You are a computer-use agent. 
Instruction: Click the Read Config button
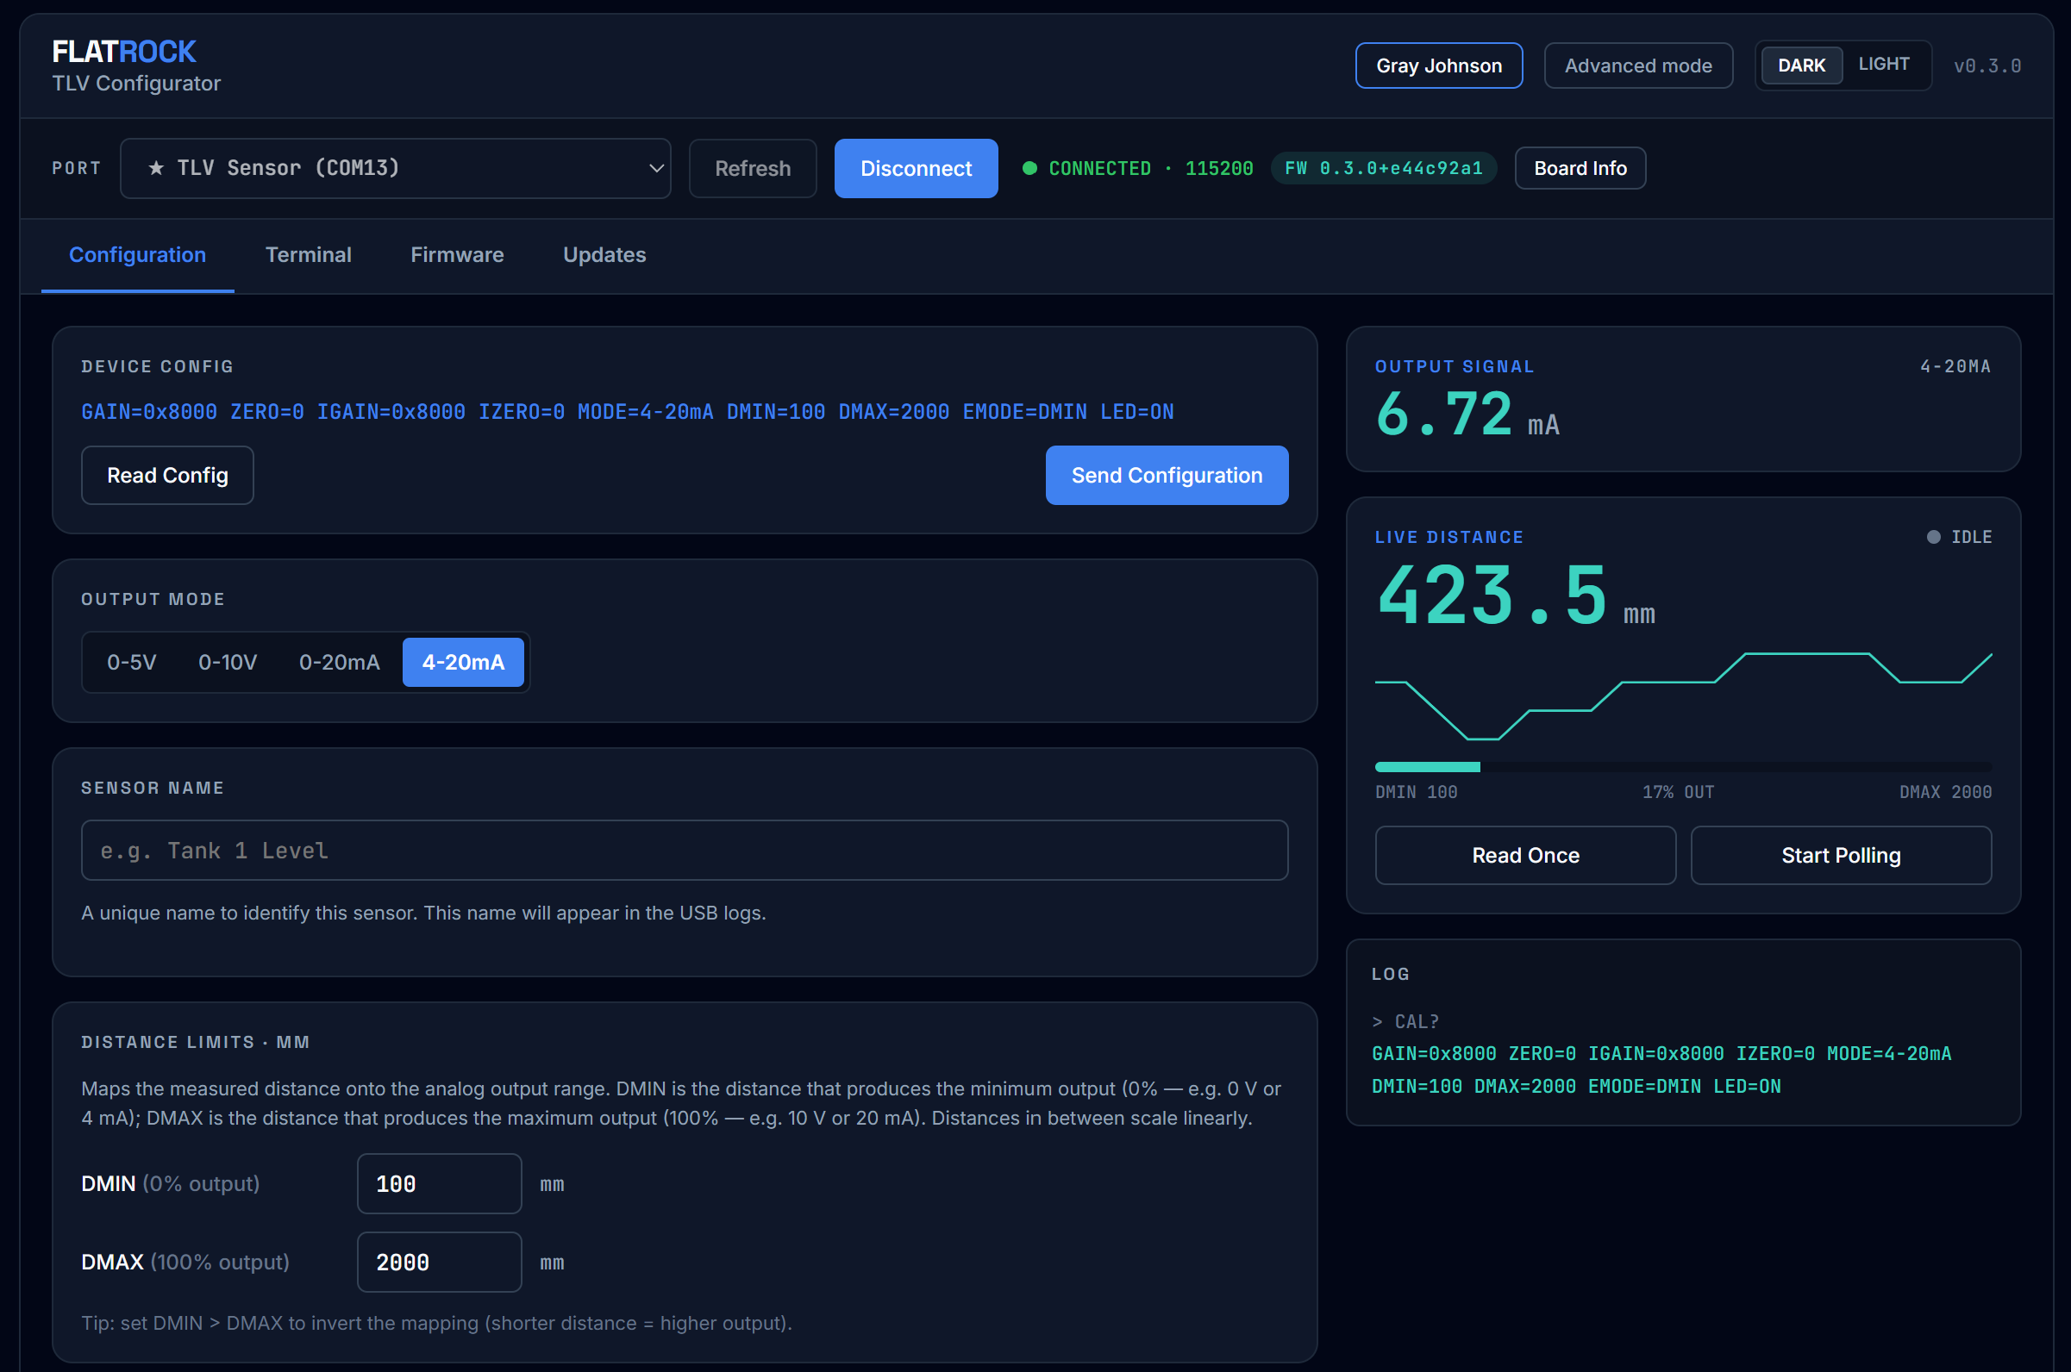(167, 475)
